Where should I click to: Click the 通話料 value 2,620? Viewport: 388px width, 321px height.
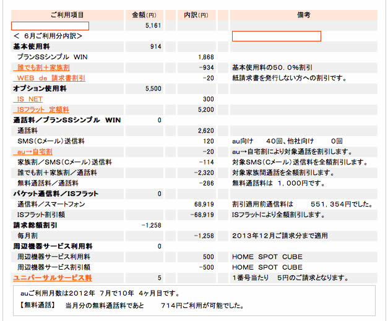pyautogui.click(x=206, y=131)
